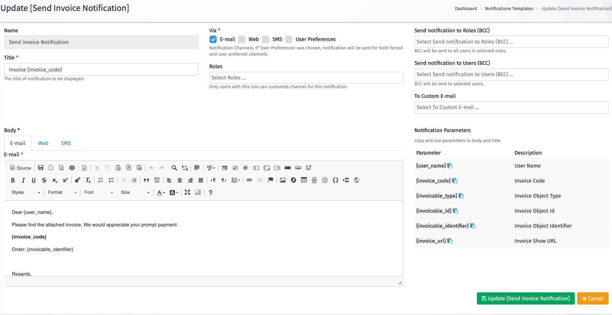Enable the SMS channel checkbox
Screen dimensions: 612x315
tap(265, 39)
